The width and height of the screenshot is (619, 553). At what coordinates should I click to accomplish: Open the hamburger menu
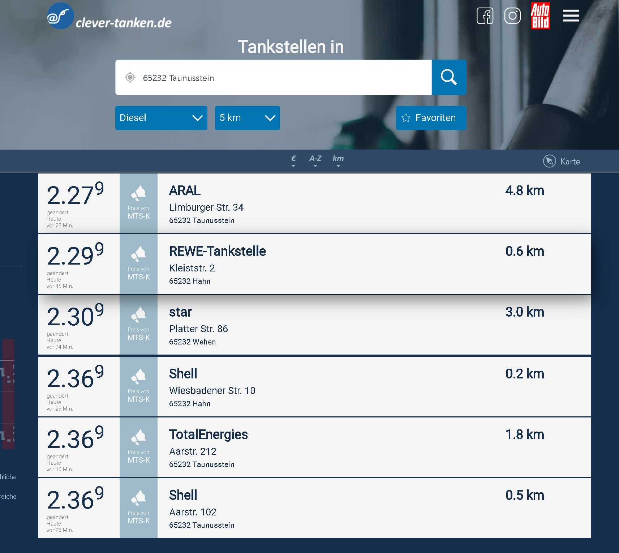coord(571,16)
